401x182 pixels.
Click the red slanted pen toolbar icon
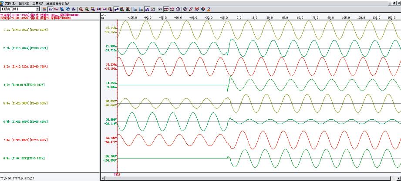click(x=191, y=9)
